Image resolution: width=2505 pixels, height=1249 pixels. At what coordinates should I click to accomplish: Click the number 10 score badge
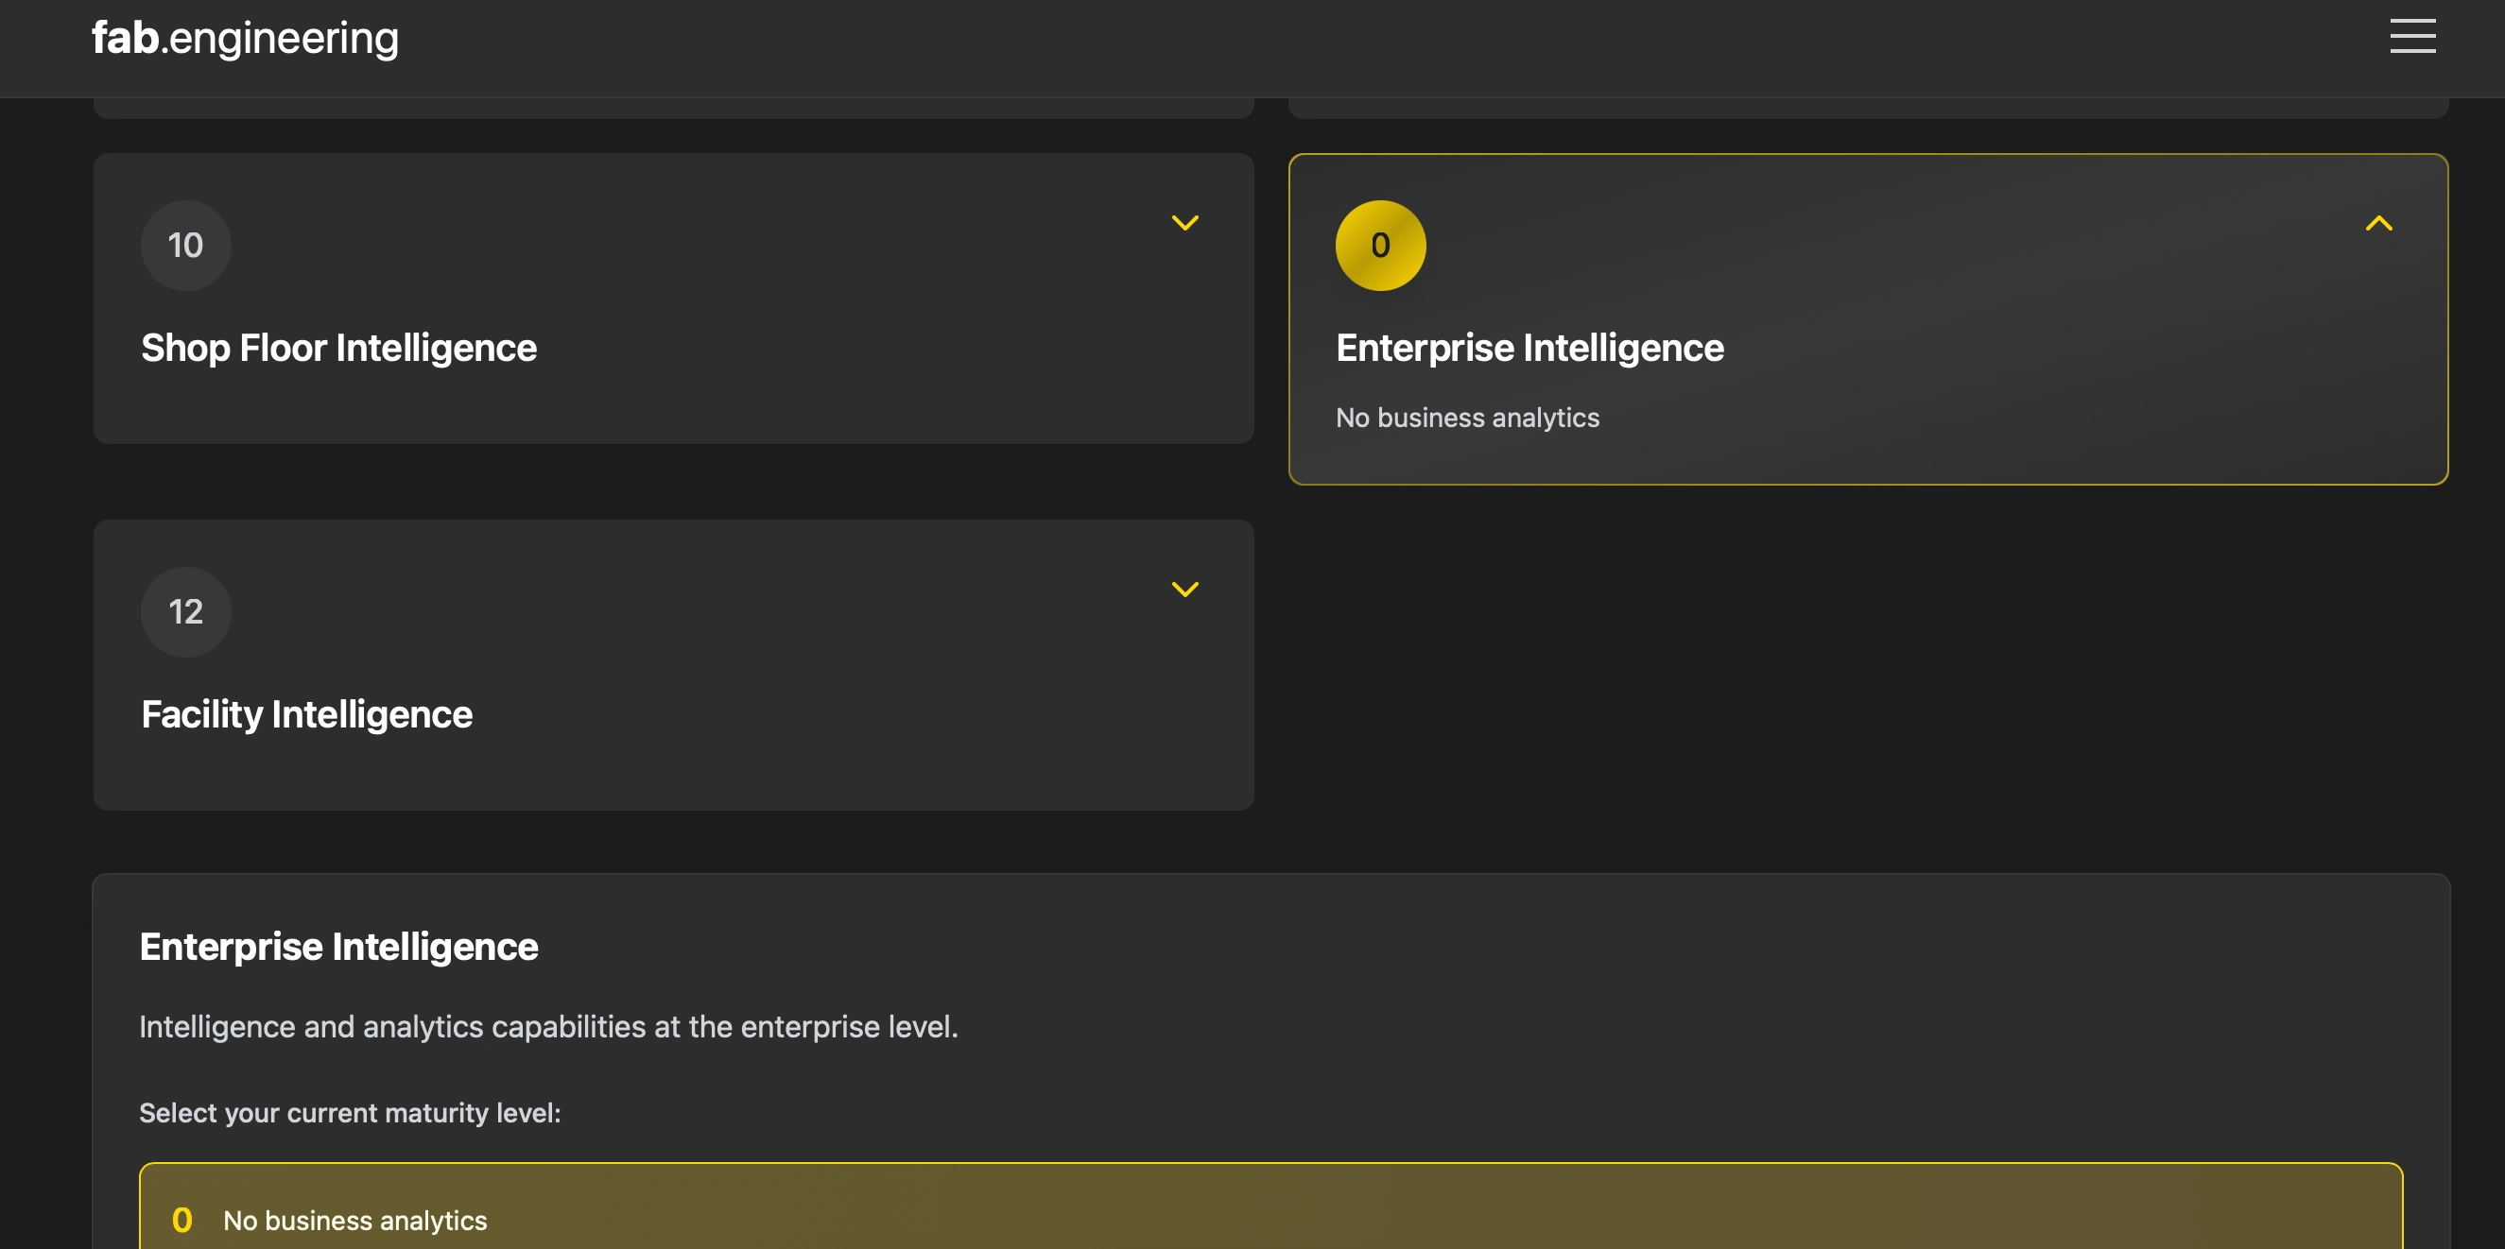click(185, 246)
